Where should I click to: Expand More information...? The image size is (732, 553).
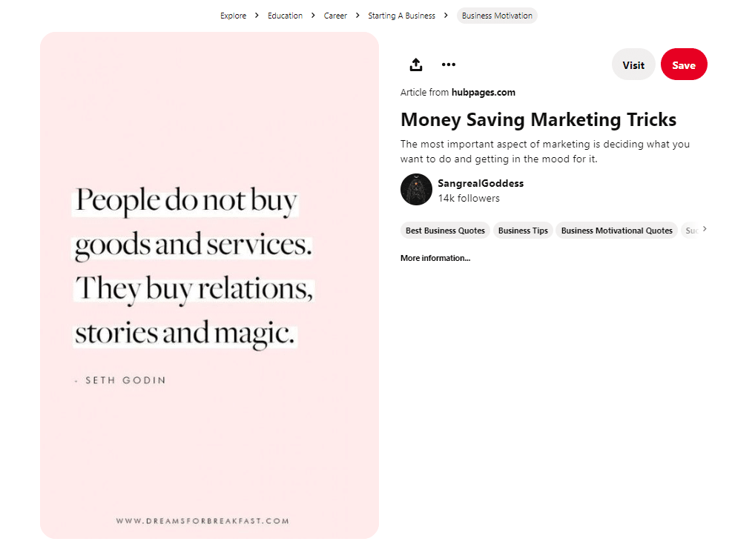point(435,258)
